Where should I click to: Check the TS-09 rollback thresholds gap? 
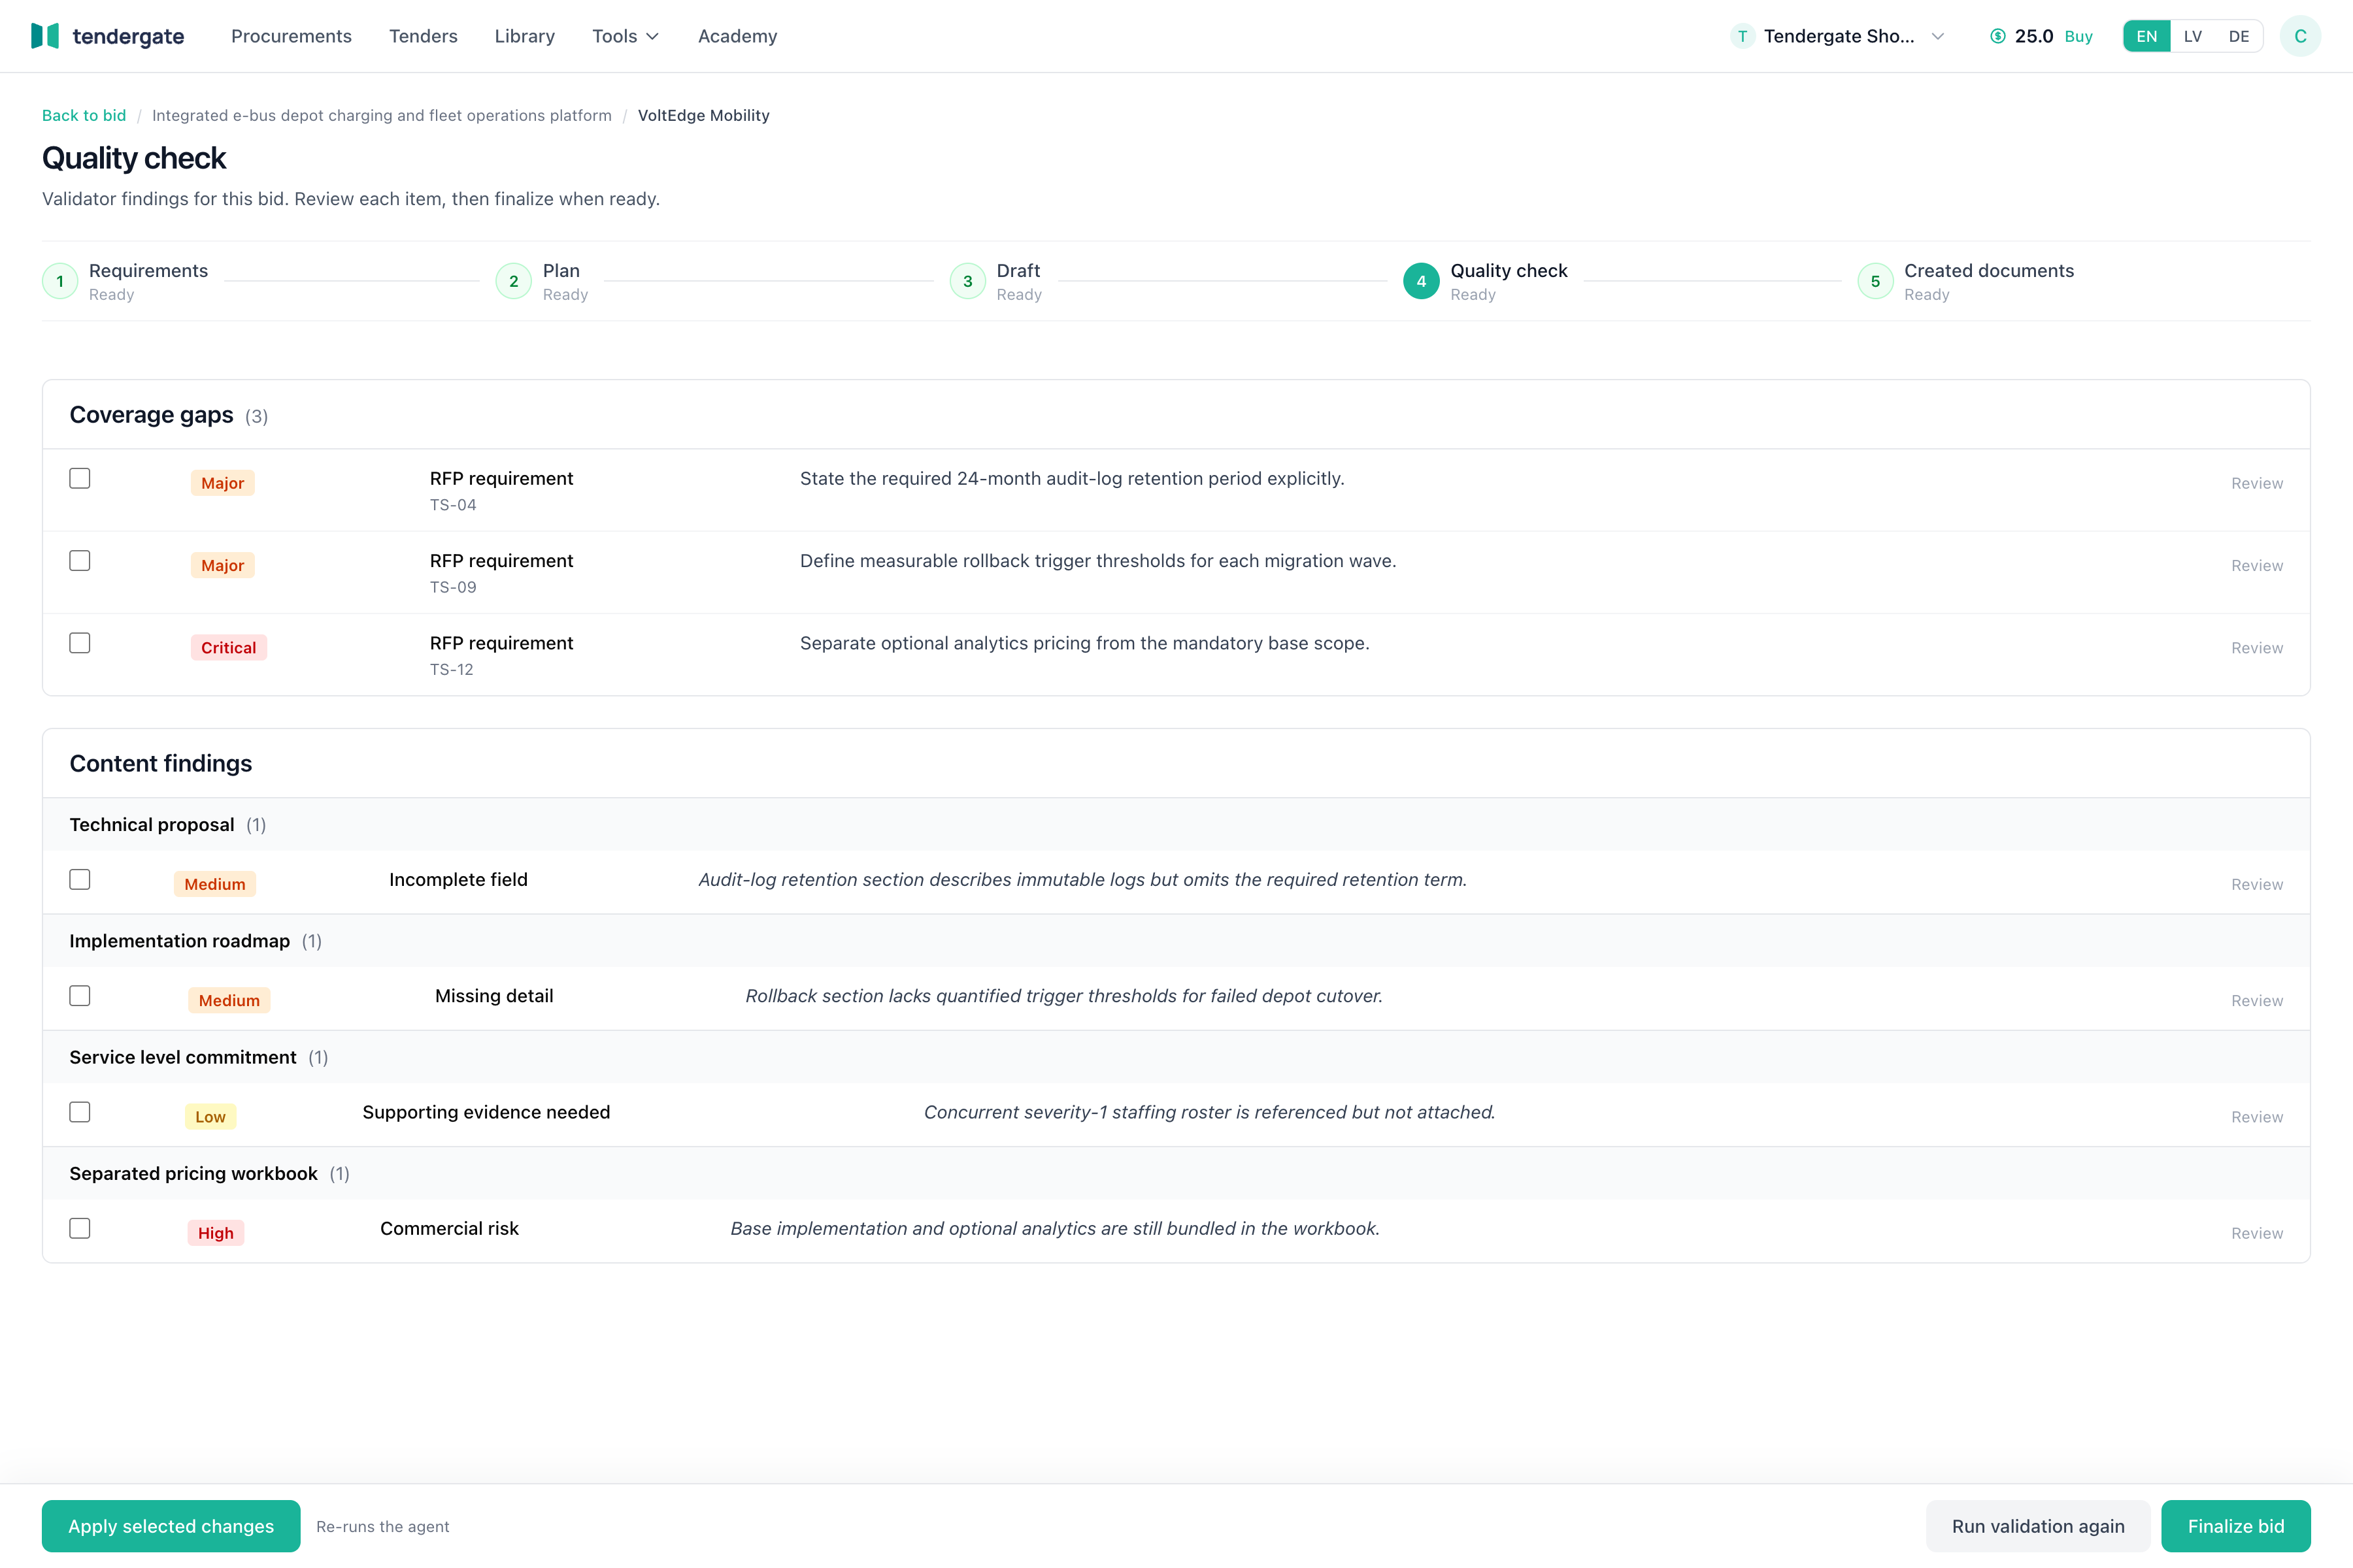(x=80, y=561)
